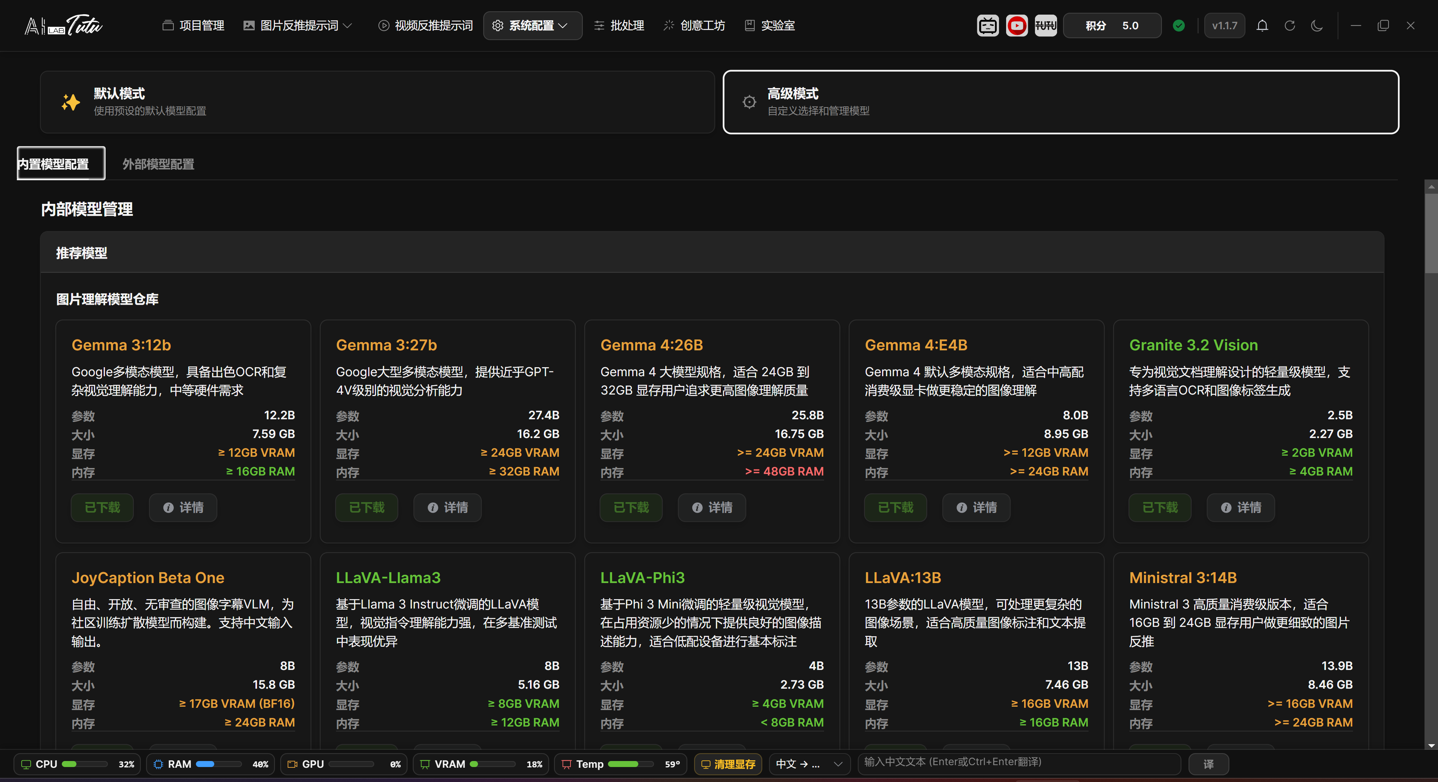
Task: Open the 中文 → translation language dropdown
Action: pyautogui.click(x=809, y=764)
